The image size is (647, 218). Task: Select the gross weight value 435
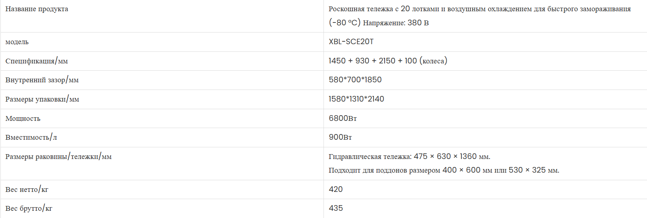click(336, 208)
